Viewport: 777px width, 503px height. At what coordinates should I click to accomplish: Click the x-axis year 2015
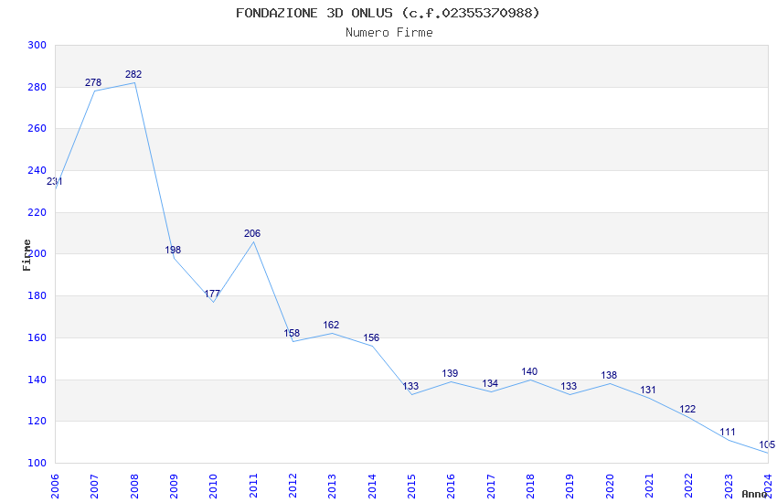[411, 487]
